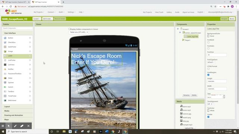Image resolution: width=239 pixels, height=134 pixels.
Task: Open the Settings menu
Action: pos(71,12)
